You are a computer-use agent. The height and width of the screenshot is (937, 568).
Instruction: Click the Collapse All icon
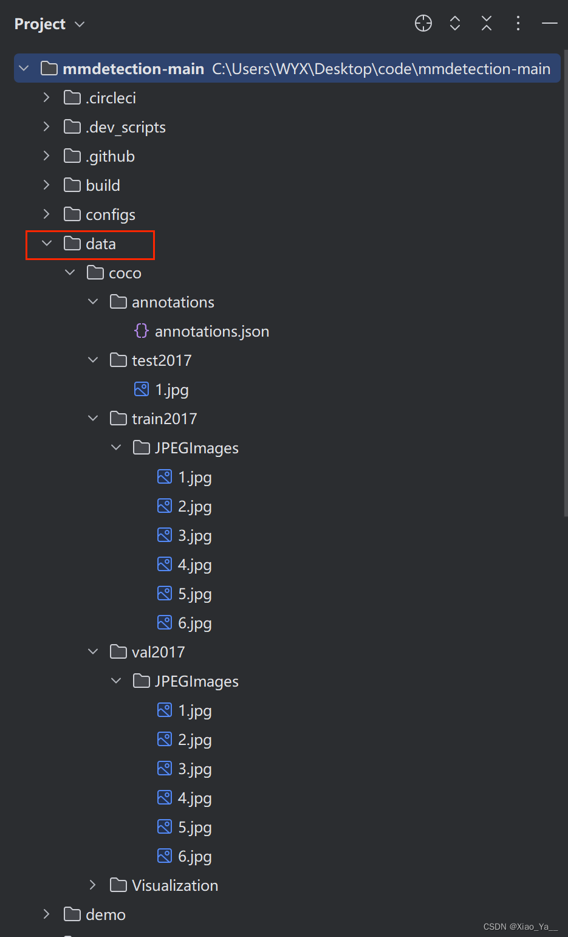(x=487, y=23)
